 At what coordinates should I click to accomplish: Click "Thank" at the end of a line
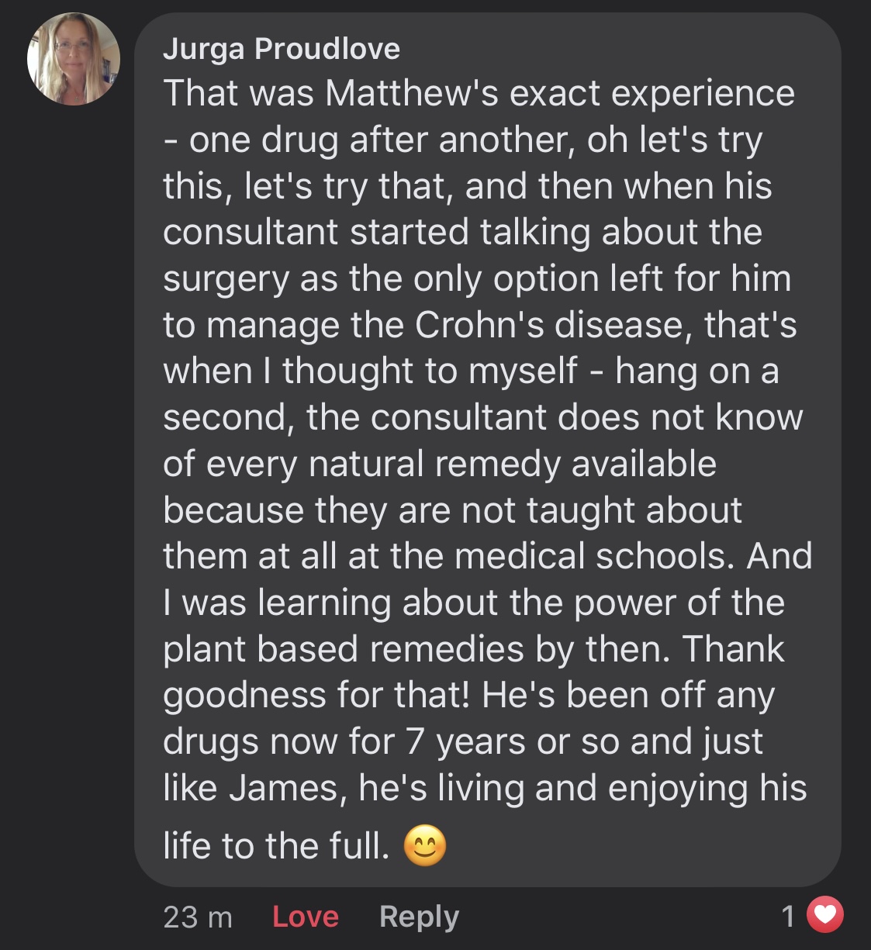734,649
